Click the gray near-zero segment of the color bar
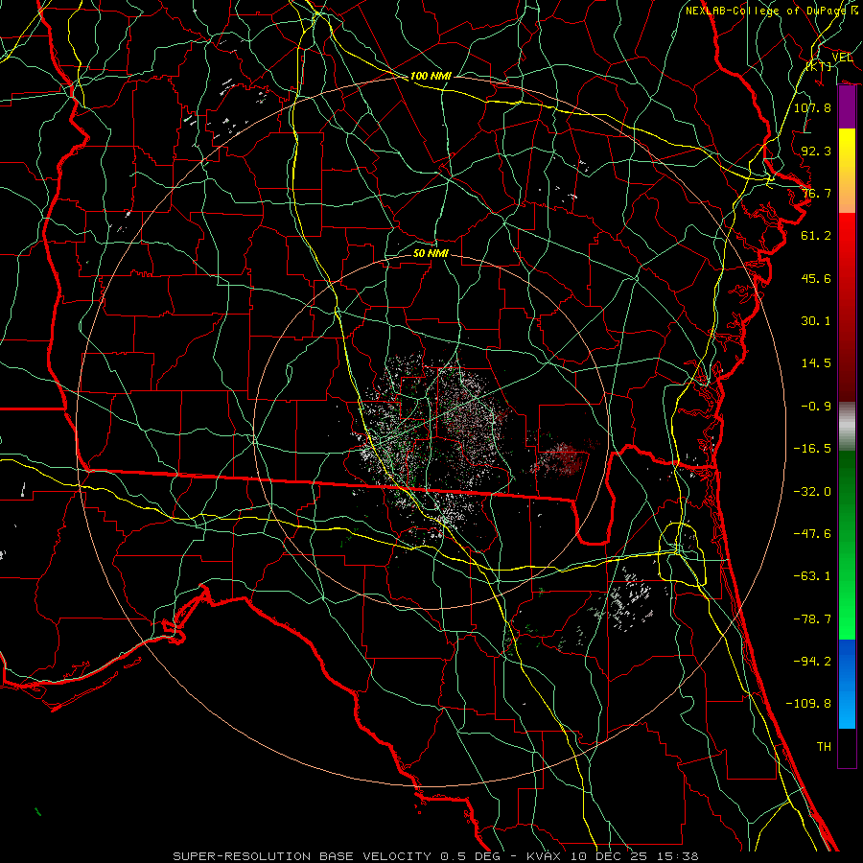 (x=847, y=427)
